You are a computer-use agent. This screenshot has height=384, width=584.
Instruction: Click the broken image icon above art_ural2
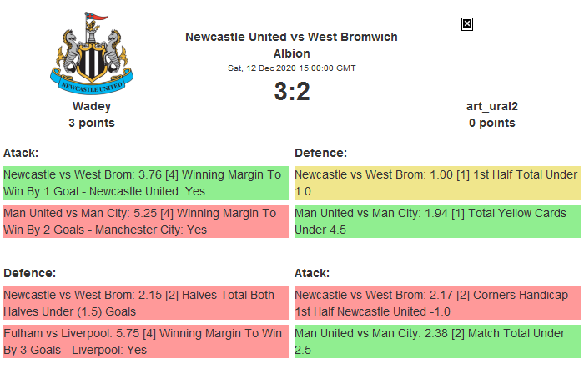click(467, 24)
